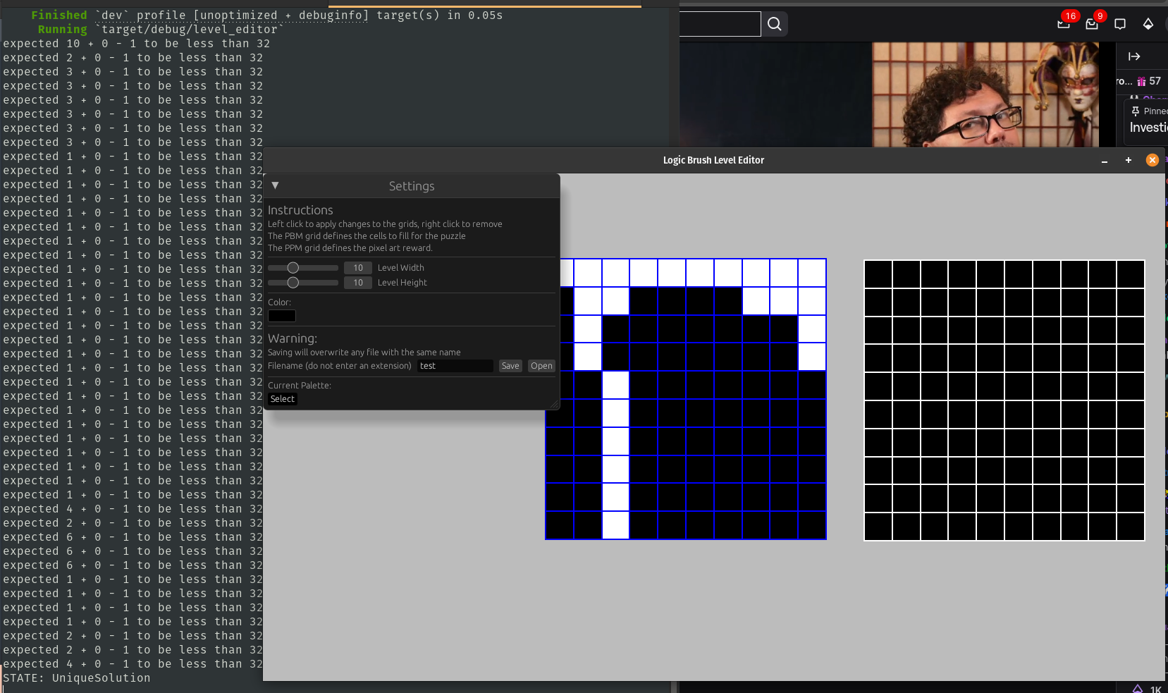The image size is (1168, 693).
Task: Click the top-left cell of the right grid
Action: pyautogui.click(x=878, y=274)
